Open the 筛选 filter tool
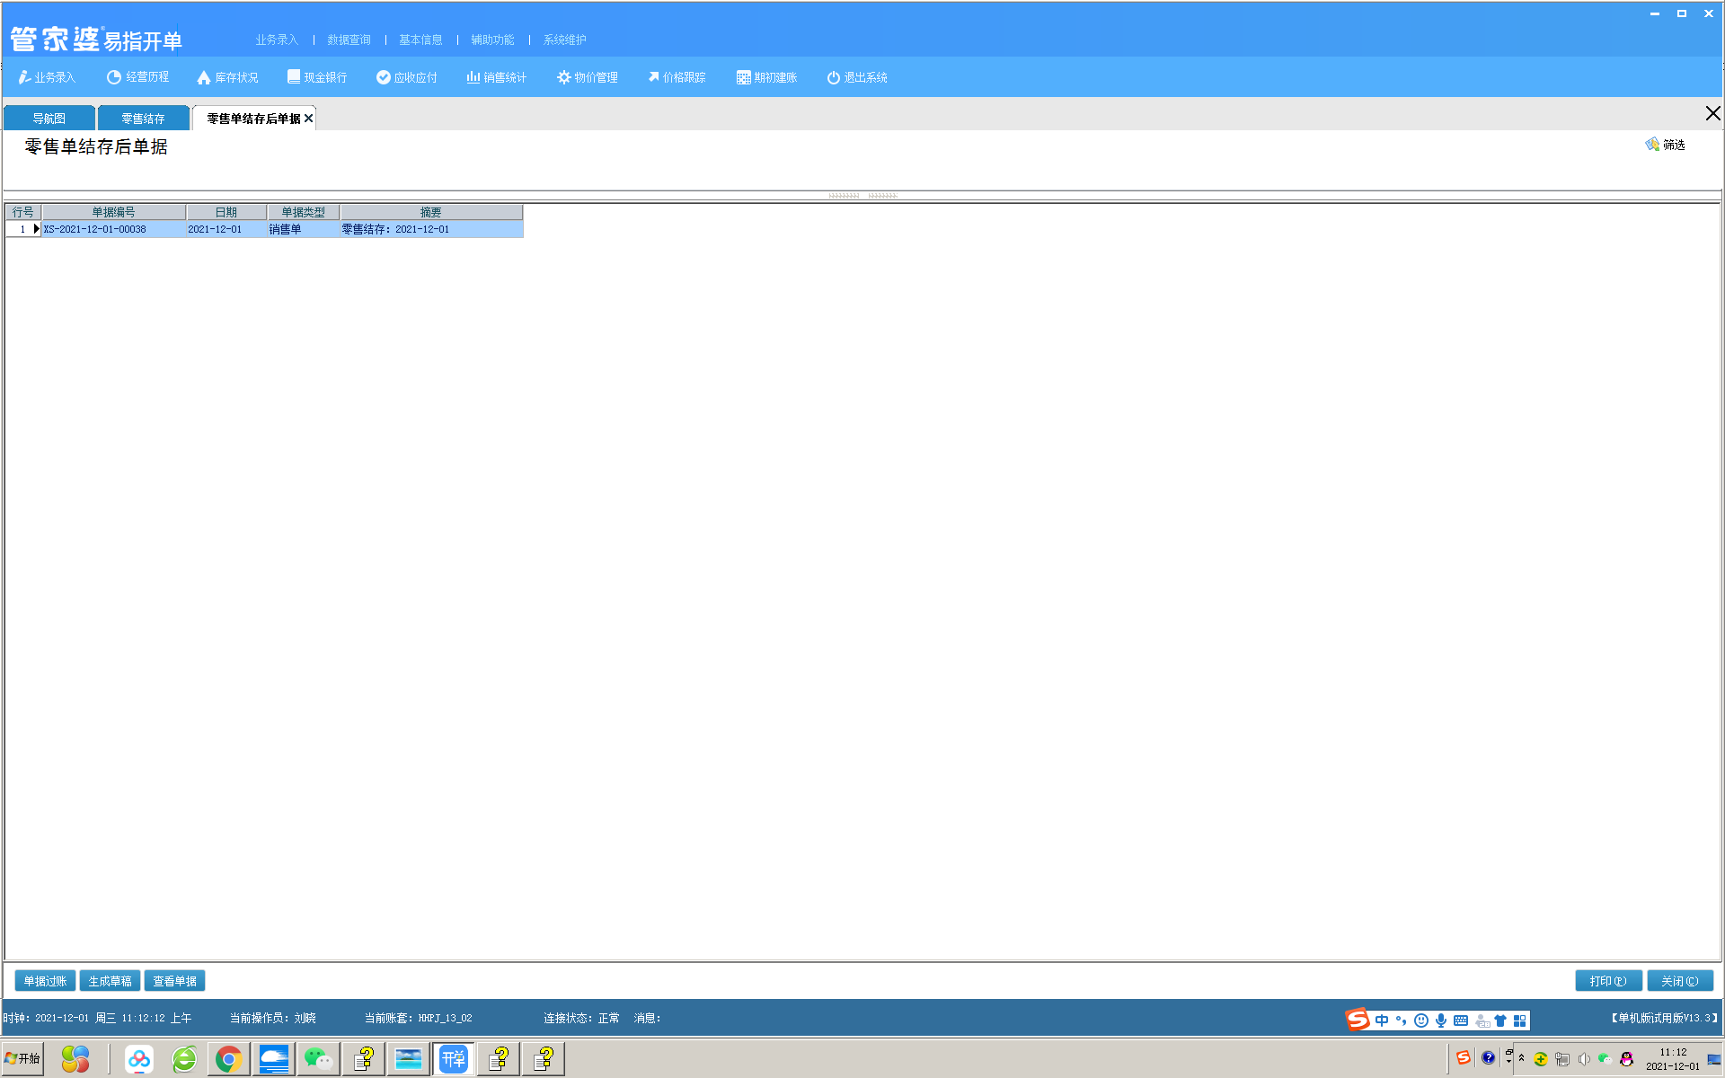Screen dimensions: 1725x1078 click(x=1666, y=145)
